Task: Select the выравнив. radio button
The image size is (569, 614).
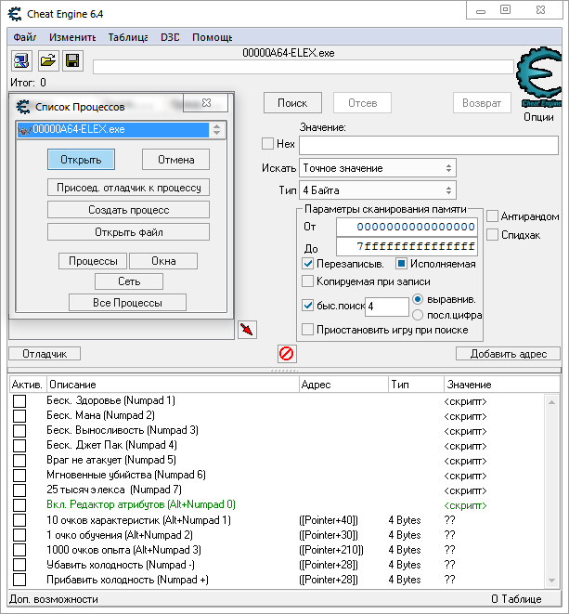Action: [418, 299]
